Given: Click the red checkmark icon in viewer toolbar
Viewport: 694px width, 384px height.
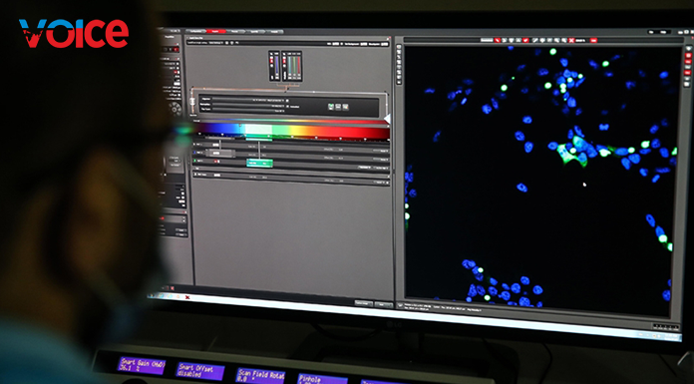Looking at the screenshot, I should coord(525,40).
